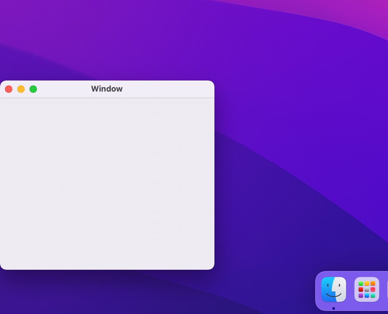Viewport: 388px width, 314px height.
Task: Click the Dock gap between Finder and Launchpad
Action: [x=350, y=289]
